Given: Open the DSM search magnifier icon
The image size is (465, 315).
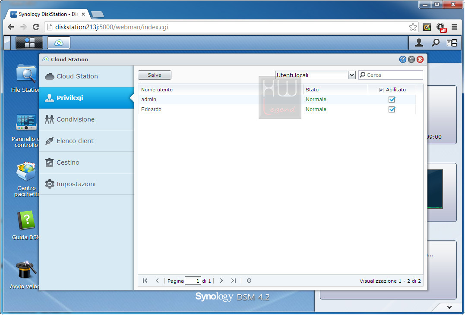Looking at the screenshot, I should pyautogui.click(x=435, y=43).
